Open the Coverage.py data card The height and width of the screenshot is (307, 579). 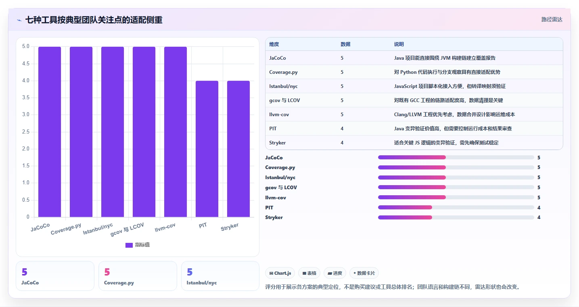(x=138, y=276)
